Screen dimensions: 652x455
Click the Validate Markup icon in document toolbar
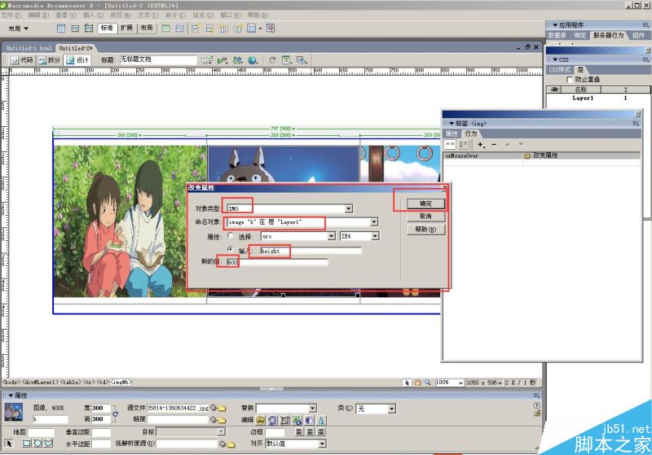tap(208, 60)
